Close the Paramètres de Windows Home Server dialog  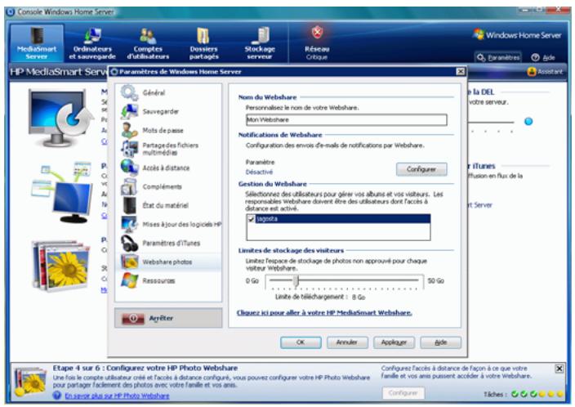pos(460,72)
